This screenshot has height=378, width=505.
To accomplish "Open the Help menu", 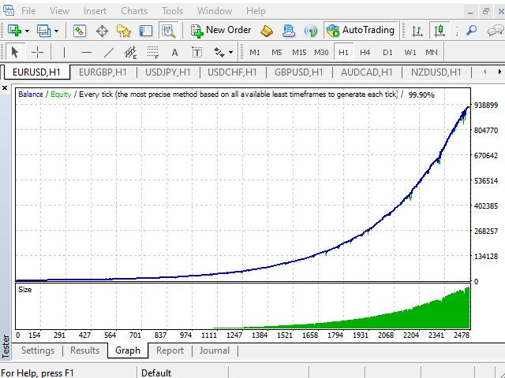I will point(256,11).
